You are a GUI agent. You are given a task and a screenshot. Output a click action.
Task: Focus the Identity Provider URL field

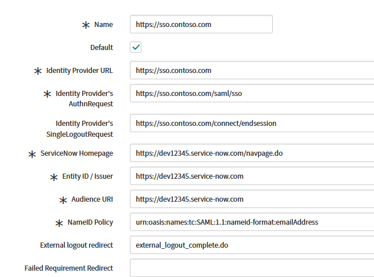point(251,70)
